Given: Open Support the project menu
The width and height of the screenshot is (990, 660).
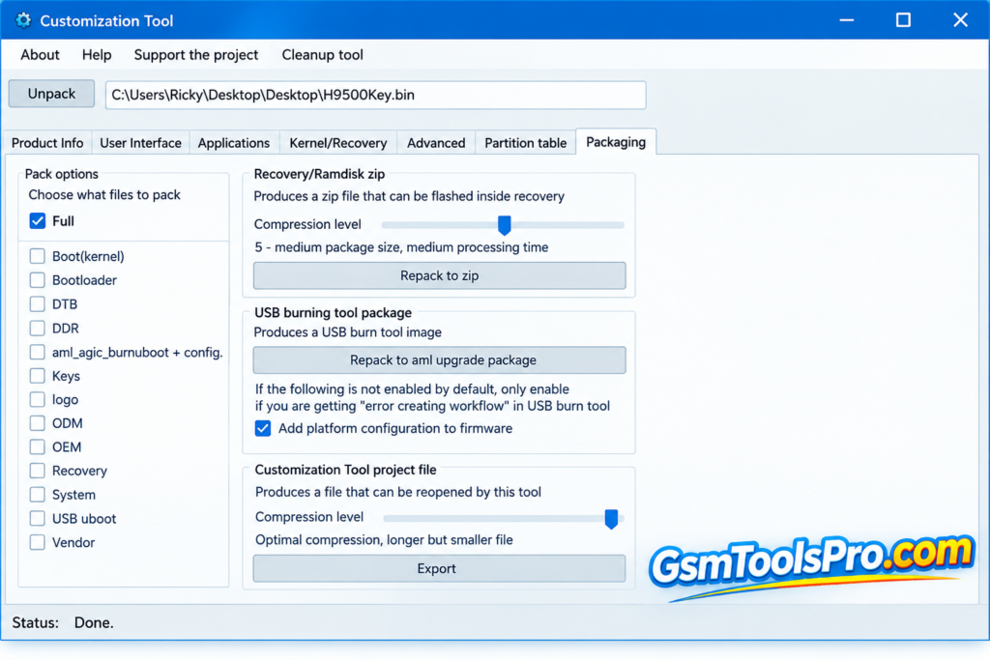Looking at the screenshot, I should (195, 55).
